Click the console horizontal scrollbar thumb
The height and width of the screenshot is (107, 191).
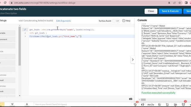143,100
